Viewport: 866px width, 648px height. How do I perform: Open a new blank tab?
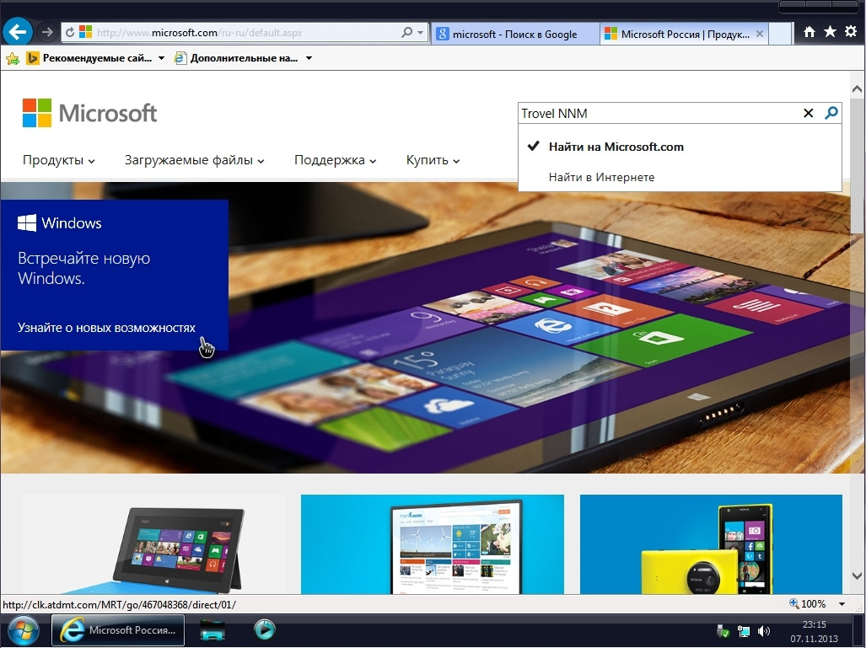[x=780, y=35]
